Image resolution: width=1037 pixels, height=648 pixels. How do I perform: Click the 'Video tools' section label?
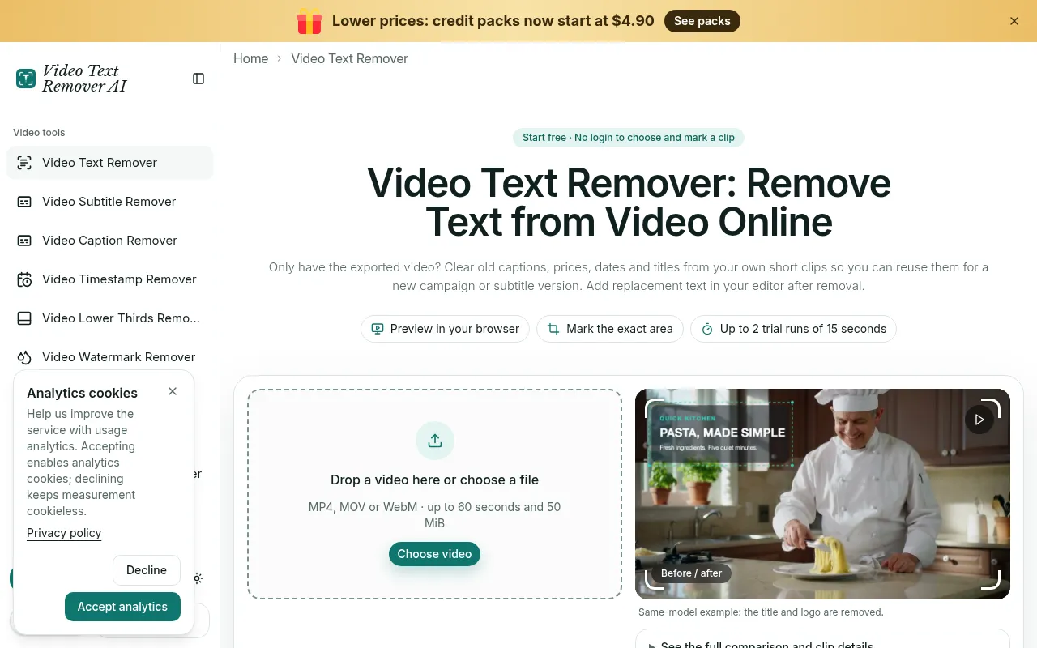coord(39,132)
